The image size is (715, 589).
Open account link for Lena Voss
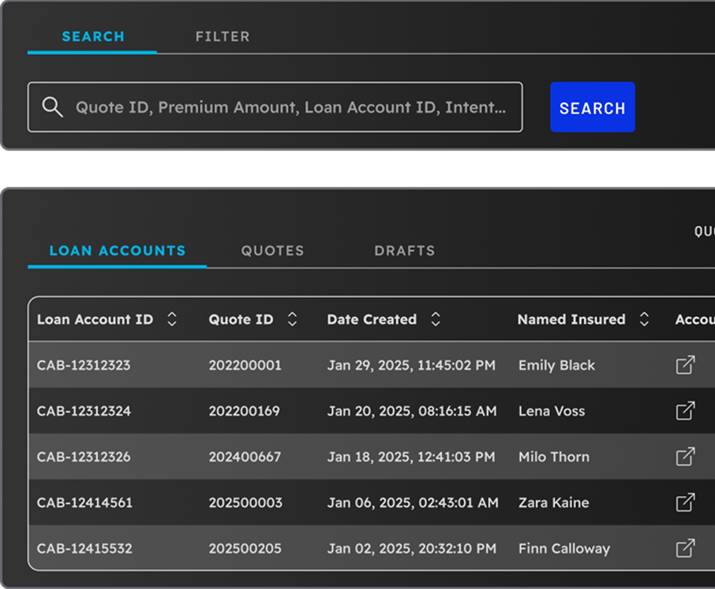click(685, 411)
